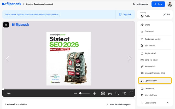Click the blue New button

point(158,4)
